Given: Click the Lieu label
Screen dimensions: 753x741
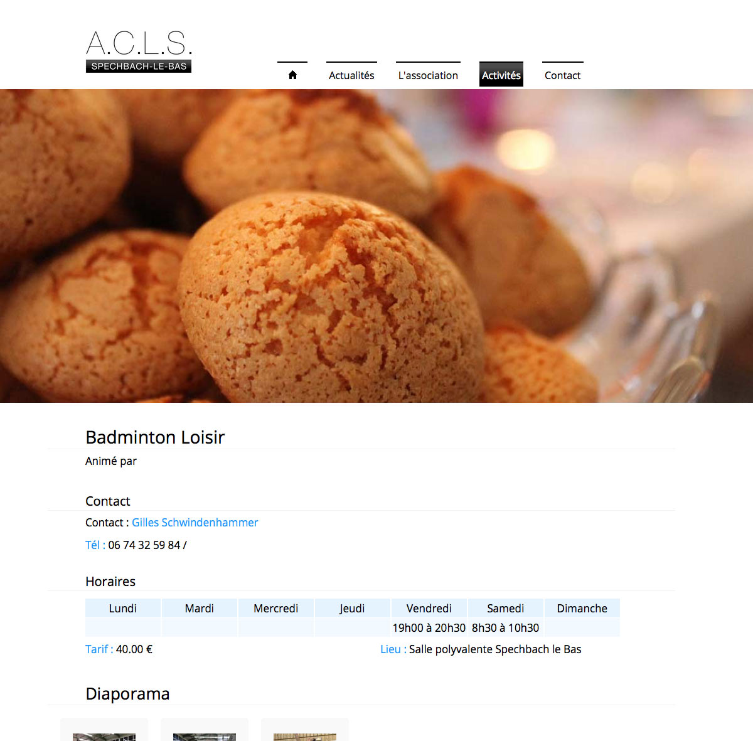Looking at the screenshot, I should (393, 649).
